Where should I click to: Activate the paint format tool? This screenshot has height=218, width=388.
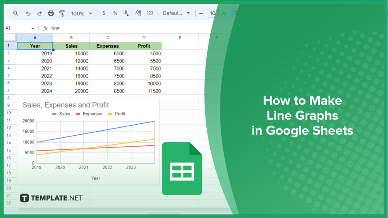pos(62,13)
